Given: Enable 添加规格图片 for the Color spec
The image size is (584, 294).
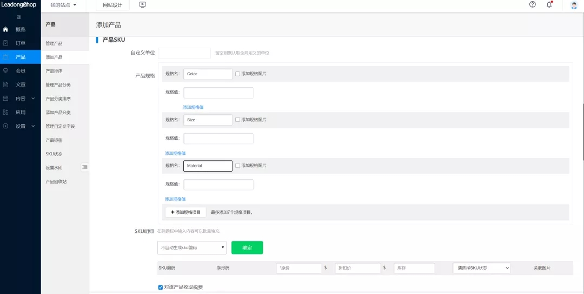Looking at the screenshot, I should pyautogui.click(x=237, y=74).
